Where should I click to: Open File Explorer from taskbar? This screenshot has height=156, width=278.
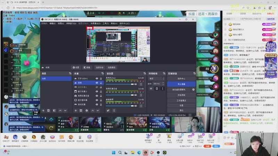pos(133,153)
